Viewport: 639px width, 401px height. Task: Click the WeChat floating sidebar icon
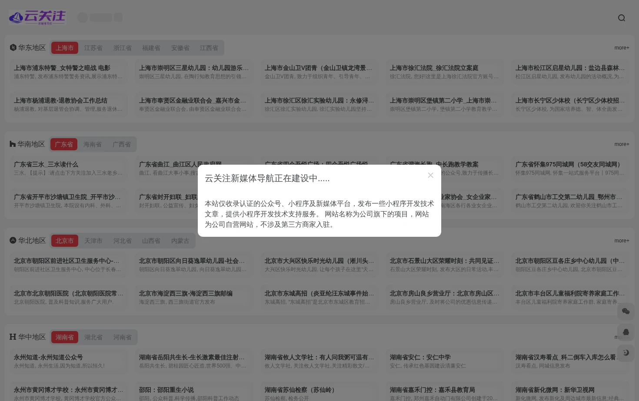click(x=626, y=311)
